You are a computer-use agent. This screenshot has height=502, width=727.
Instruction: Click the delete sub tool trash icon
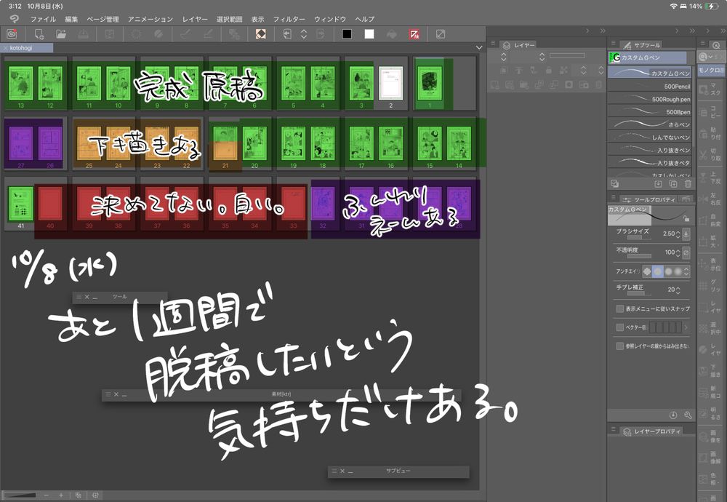688,184
